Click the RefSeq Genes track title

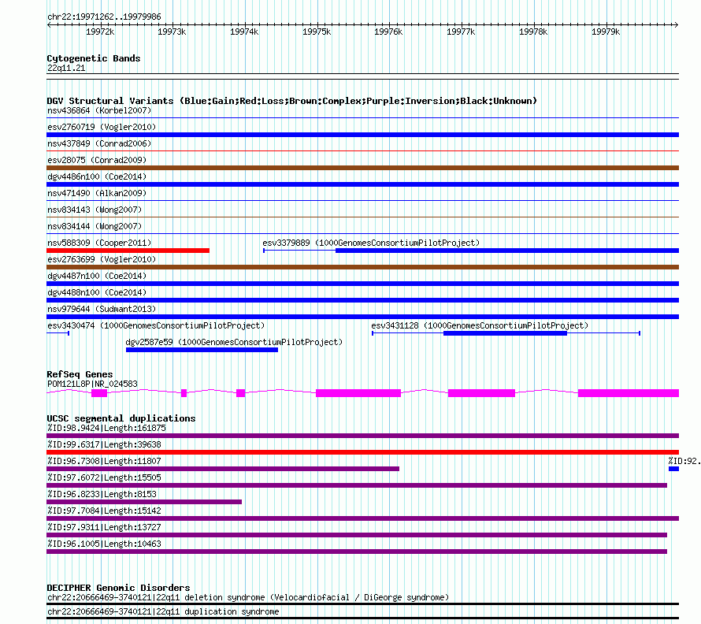[80, 374]
